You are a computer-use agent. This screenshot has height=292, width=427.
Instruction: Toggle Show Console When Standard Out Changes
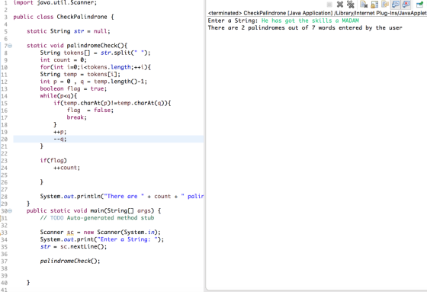tap(396, 5)
